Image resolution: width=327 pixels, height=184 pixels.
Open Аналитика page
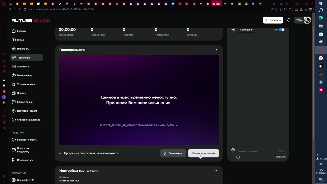(27, 66)
